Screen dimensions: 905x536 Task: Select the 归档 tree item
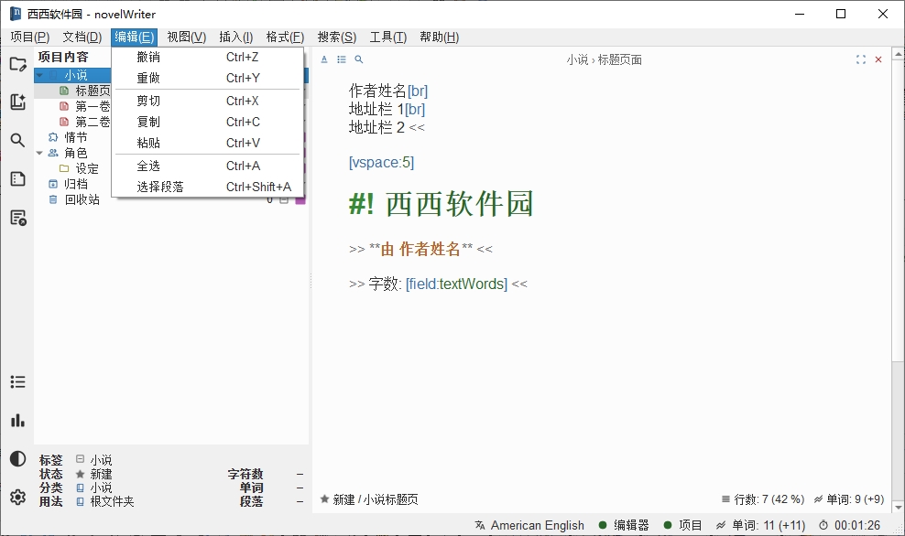point(76,184)
